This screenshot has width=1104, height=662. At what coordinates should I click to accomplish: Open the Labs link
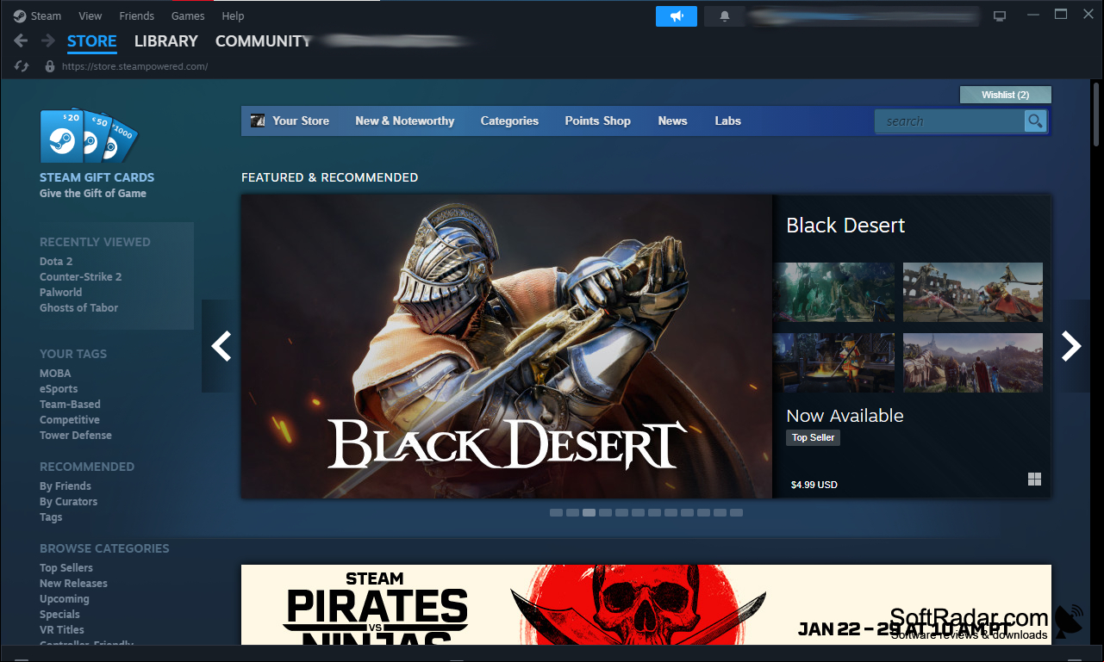(x=728, y=121)
